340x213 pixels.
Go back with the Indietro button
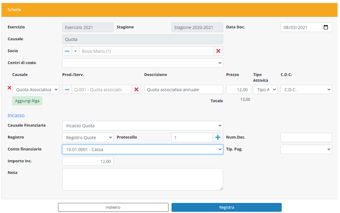(113, 208)
